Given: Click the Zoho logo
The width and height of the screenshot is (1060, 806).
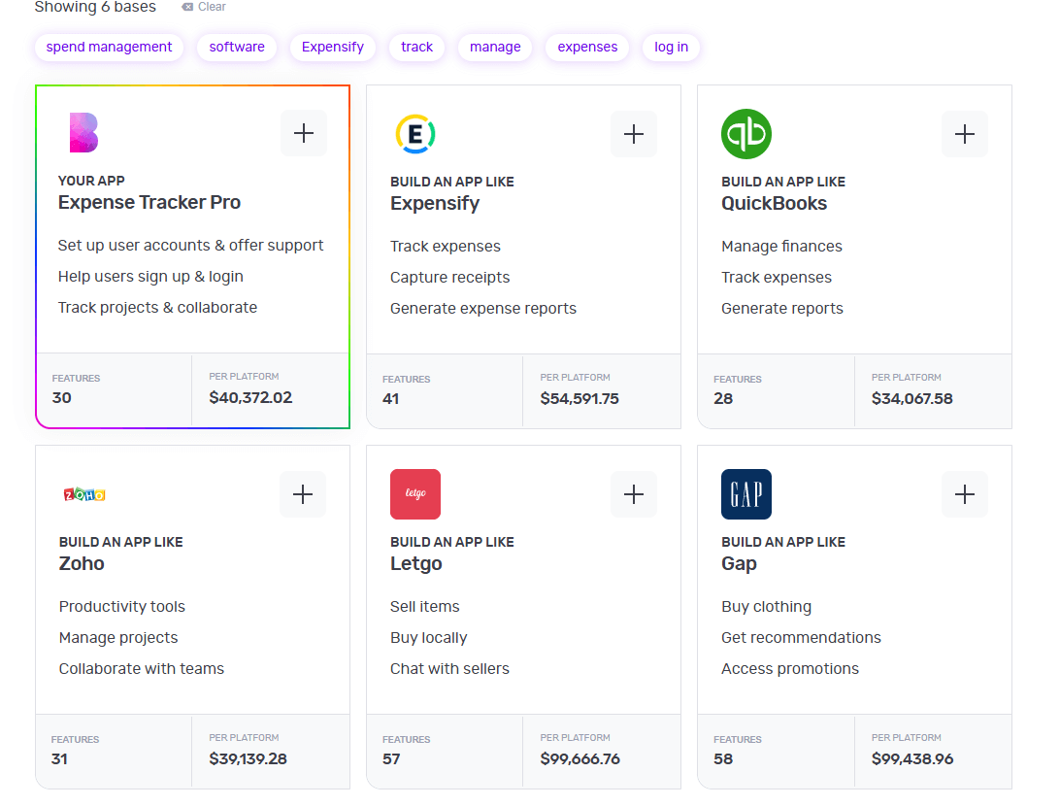Looking at the screenshot, I should coord(84,494).
